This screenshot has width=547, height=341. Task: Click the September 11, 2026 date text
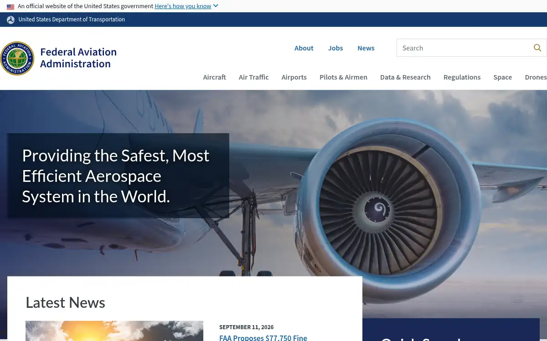pyautogui.click(x=247, y=327)
